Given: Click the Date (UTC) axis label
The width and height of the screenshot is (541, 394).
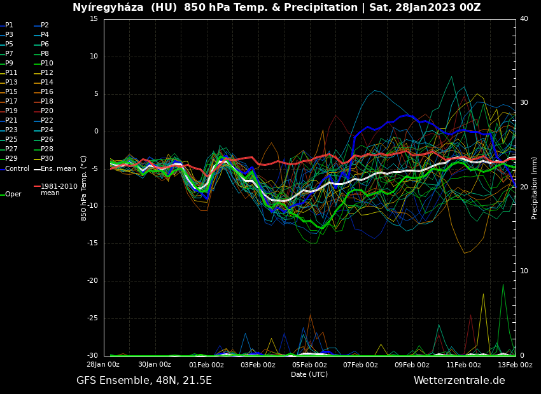Looking at the screenshot, I should click(x=309, y=374).
